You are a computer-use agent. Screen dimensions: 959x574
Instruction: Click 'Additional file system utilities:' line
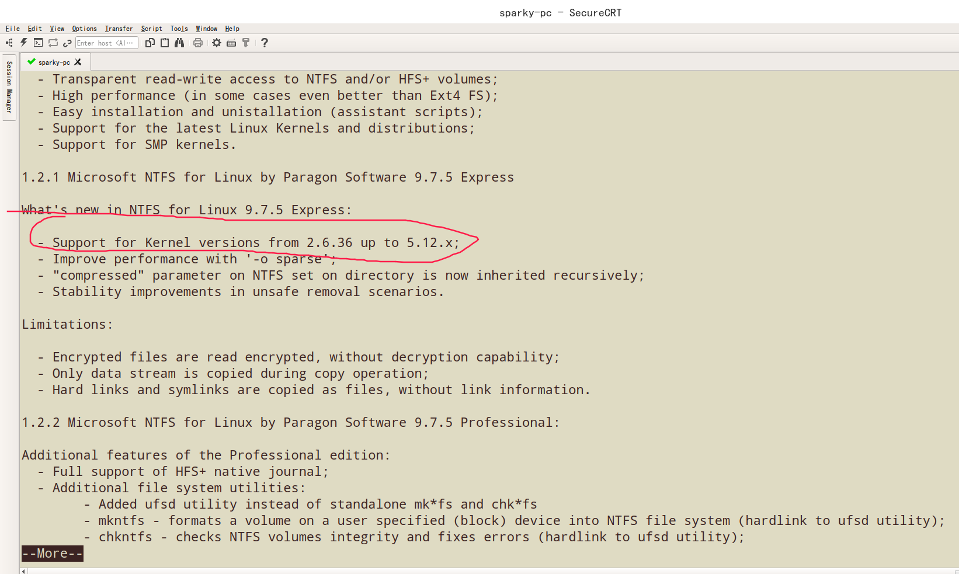click(x=172, y=488)
